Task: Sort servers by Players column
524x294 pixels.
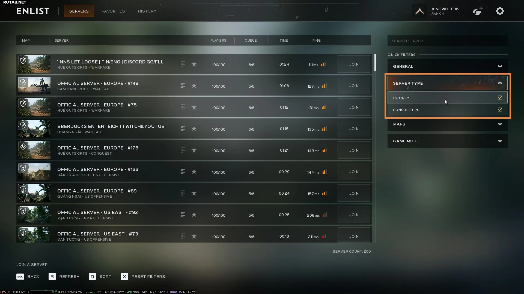Action: pos(218,41)
